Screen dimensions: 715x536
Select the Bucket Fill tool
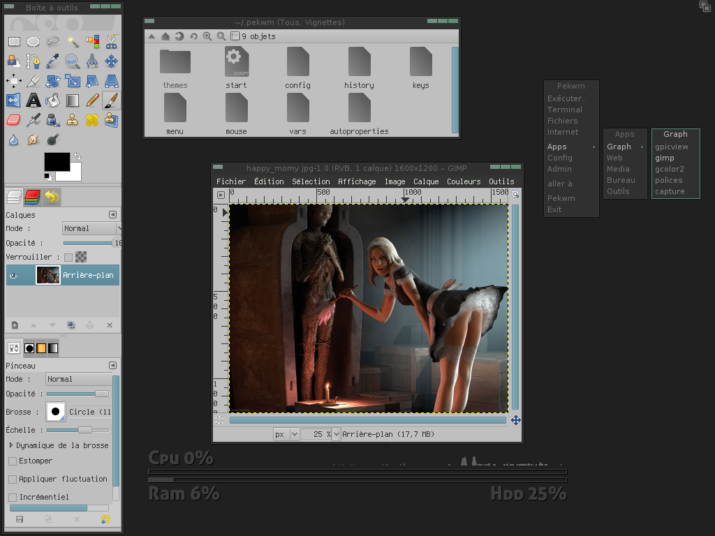(53, 100)
